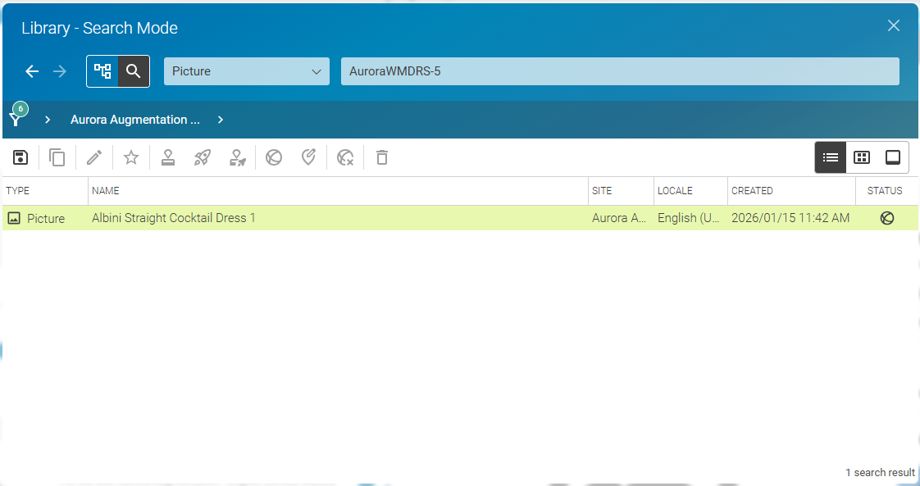Toggle the tree browse mode button
This screenshot has width=920, height=486.
102,71
